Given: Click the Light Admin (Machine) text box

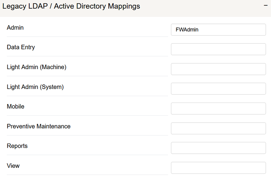Looking at the screenshot, I should (218, 69).
